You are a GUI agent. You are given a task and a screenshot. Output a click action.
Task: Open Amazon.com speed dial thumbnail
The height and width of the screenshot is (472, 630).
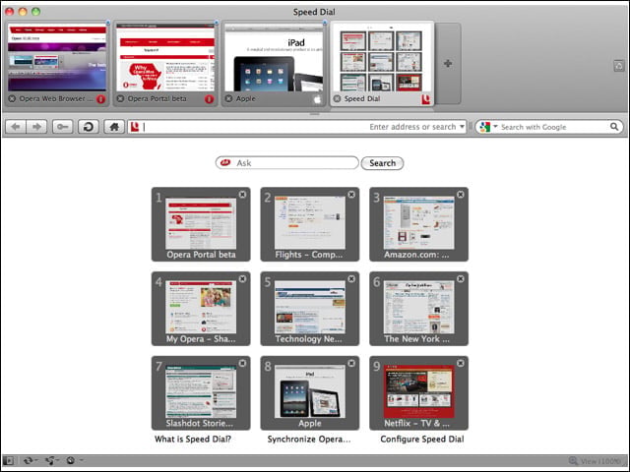pyautogui.click(x=419, y=223)
